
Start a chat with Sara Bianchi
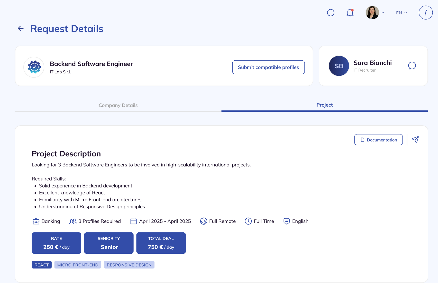(x=412, y=66)
